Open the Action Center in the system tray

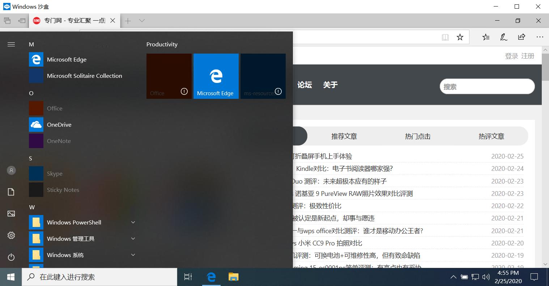[x=534, y=277]
